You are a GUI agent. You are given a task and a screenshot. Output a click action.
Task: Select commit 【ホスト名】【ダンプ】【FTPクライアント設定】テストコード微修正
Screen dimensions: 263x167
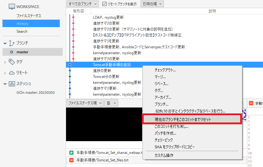coord(137,35)
